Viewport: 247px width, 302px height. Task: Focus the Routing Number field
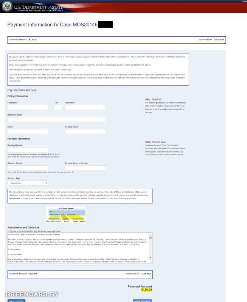tap(28, 150)
